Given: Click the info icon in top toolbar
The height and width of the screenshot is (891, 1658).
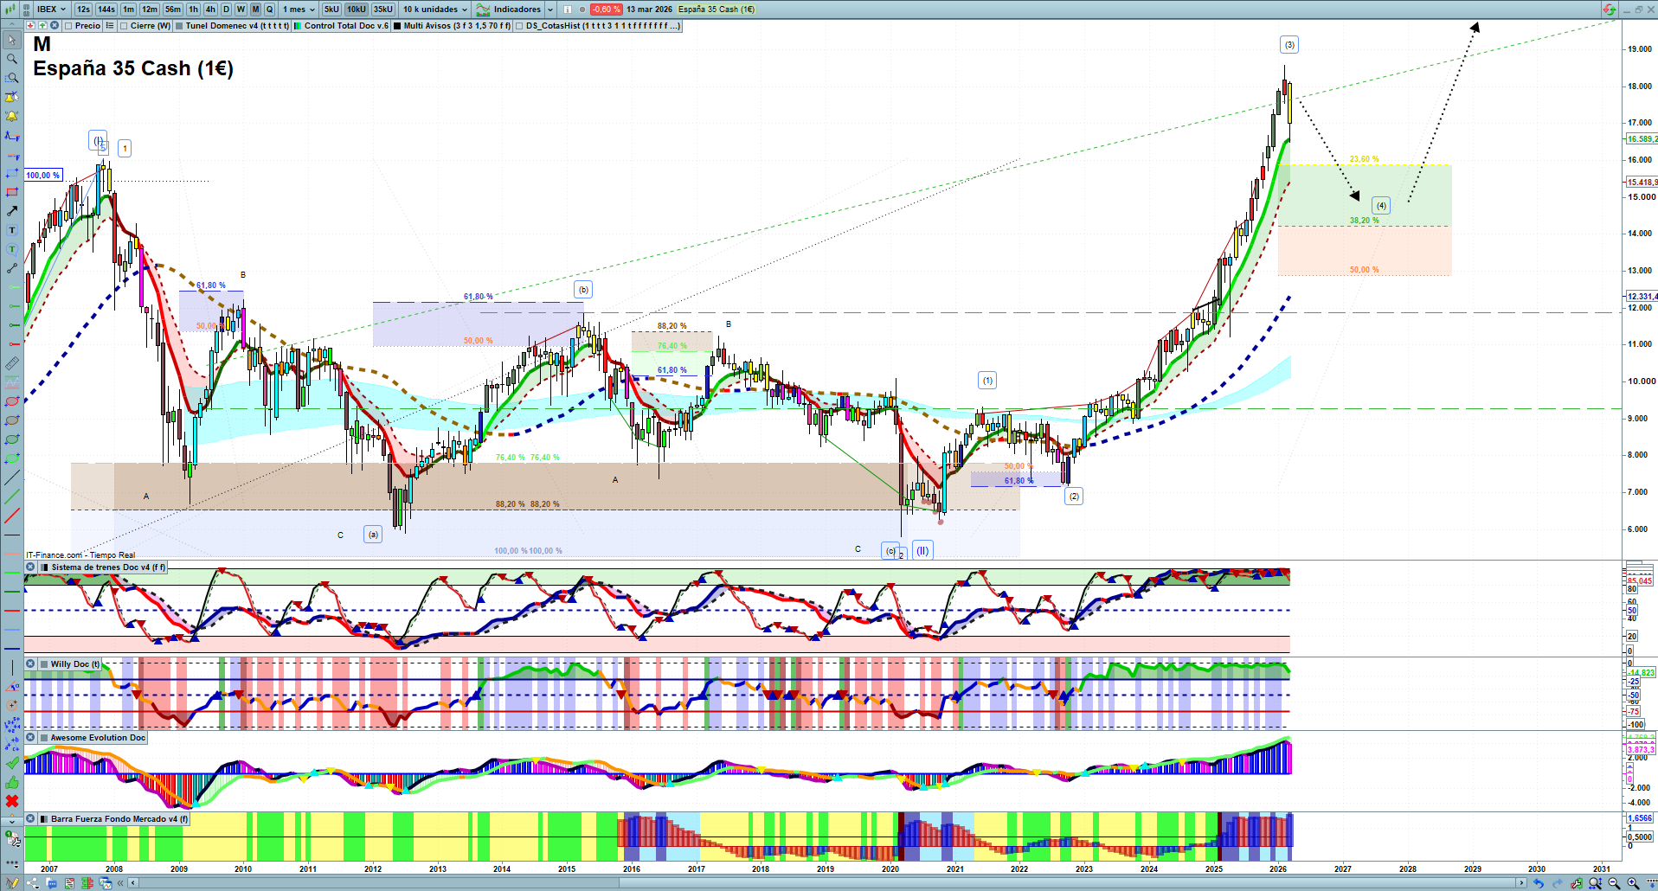Looking at the screenshot, I should pos(568,10).
